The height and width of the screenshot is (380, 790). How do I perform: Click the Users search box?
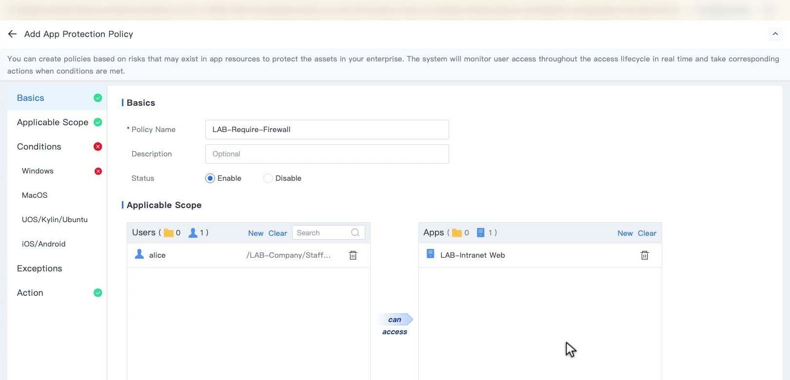(328, 233)
